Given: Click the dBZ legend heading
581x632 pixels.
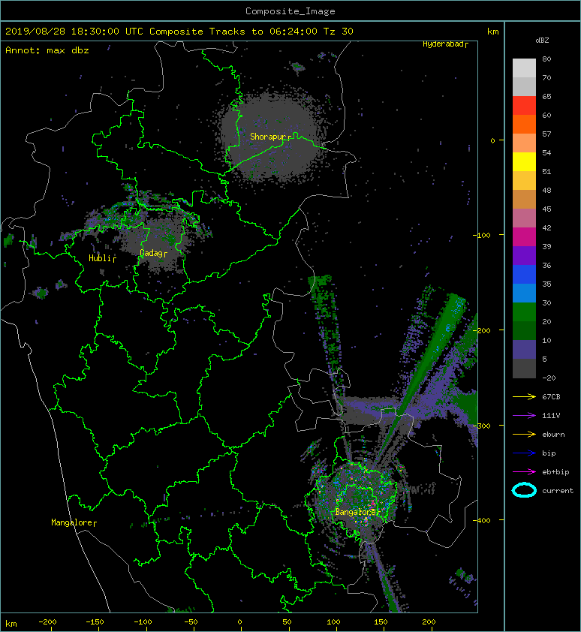Looking at the screenshot, I should pos(542,41).
